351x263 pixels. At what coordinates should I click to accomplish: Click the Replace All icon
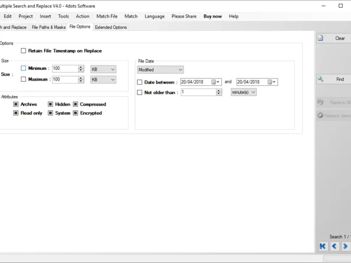pyautogui.click(x=320, y=102)
